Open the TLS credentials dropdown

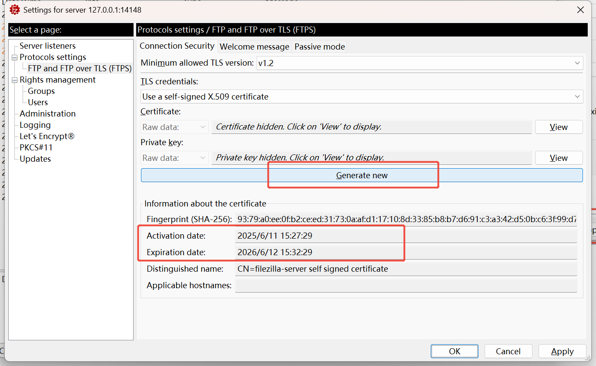(362, 96)
